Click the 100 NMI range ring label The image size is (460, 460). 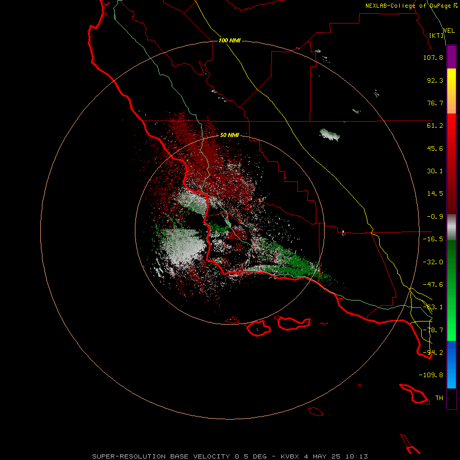click(229, 40)
